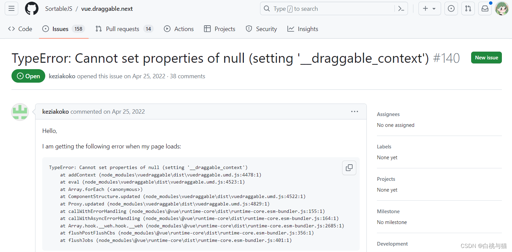The image size is (512, 252).
Task: Click the 'No milestone' text
Action: tap(392, 222)
